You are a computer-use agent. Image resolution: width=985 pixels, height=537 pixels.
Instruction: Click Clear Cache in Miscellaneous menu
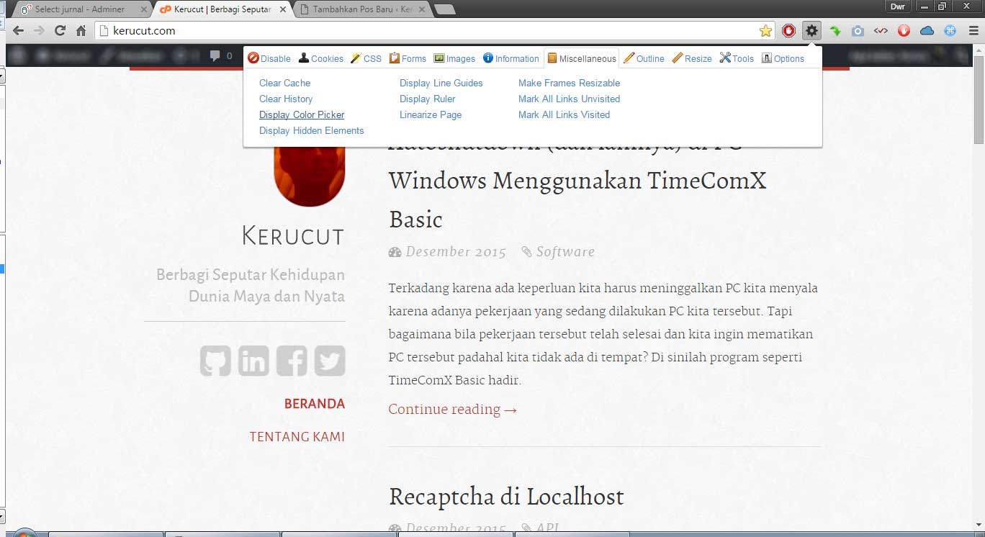pos(284,83)
